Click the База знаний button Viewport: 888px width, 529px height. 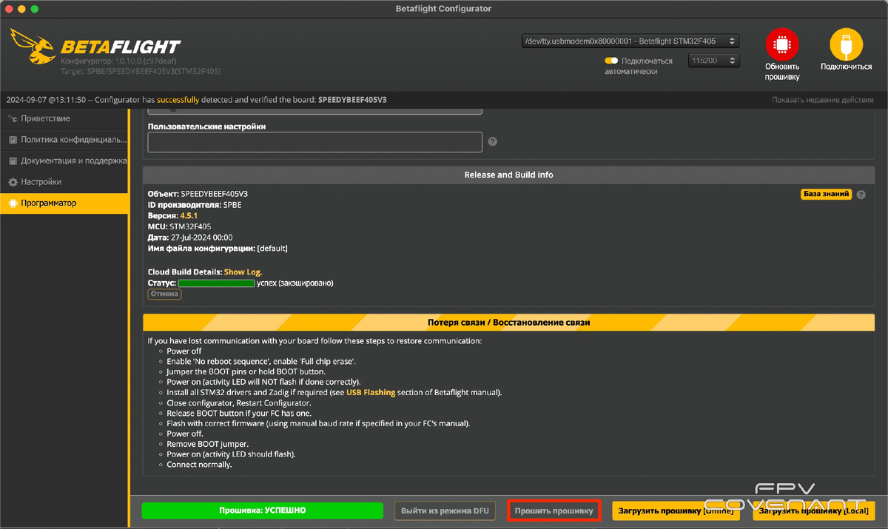tap(826, 195)
